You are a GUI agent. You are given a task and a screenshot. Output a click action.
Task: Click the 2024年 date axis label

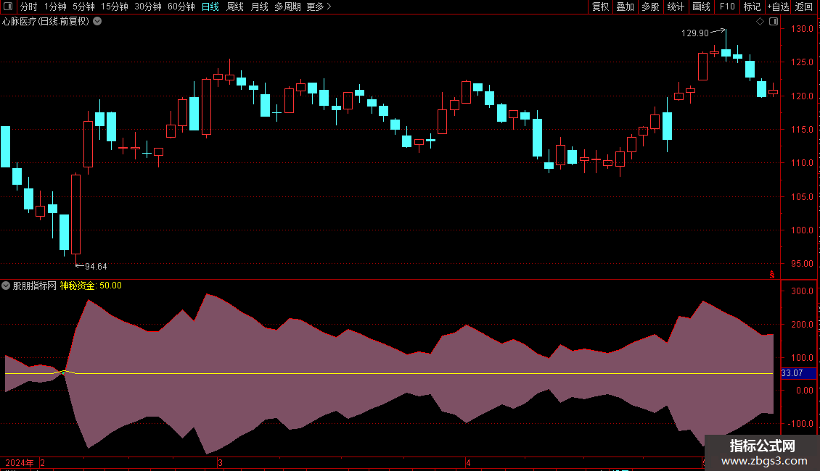[20, 463]
